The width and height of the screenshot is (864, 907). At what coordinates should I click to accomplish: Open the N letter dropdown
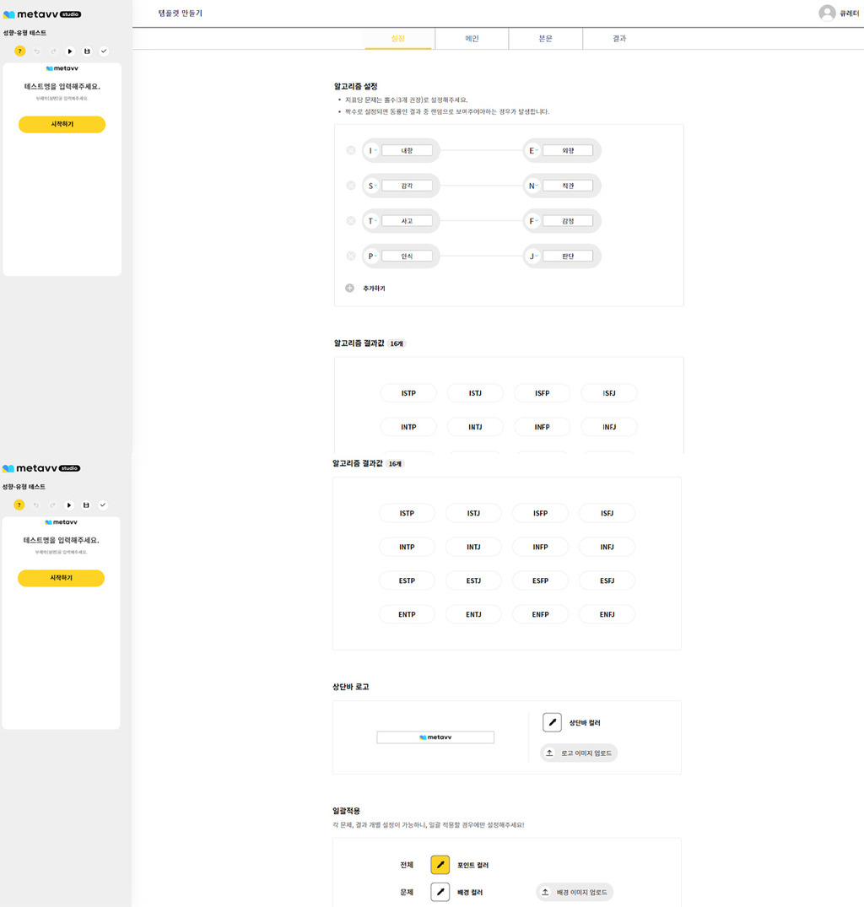532,186
